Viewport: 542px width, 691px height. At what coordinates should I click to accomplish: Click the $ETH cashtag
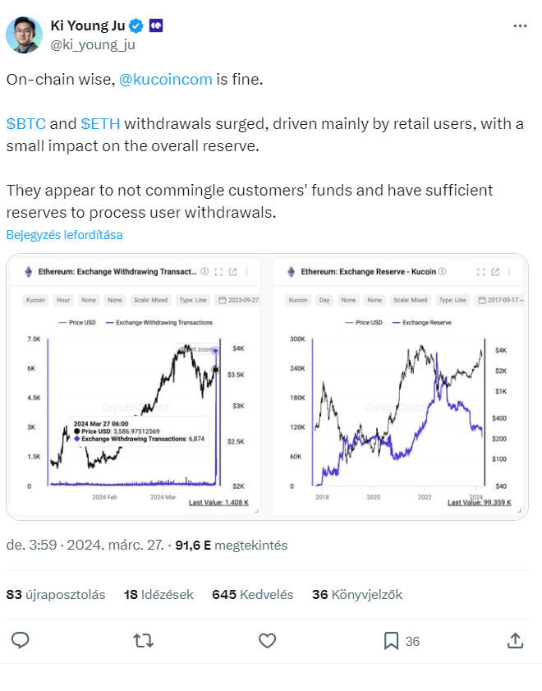(x=100, y=124)
